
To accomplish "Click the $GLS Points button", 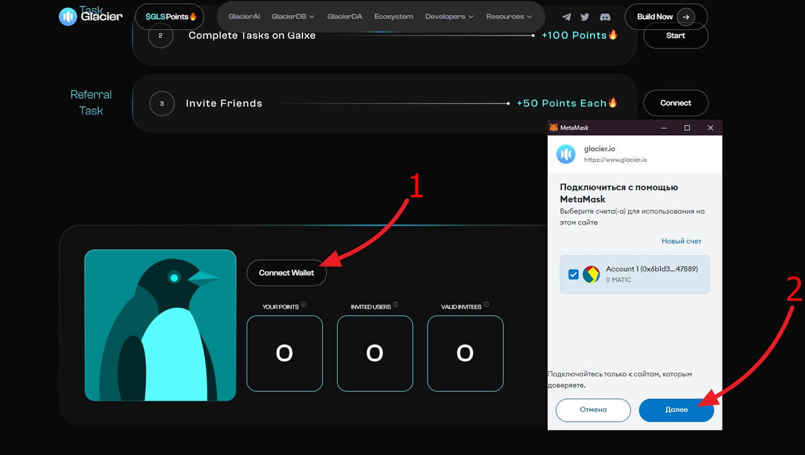I will 170,16.
